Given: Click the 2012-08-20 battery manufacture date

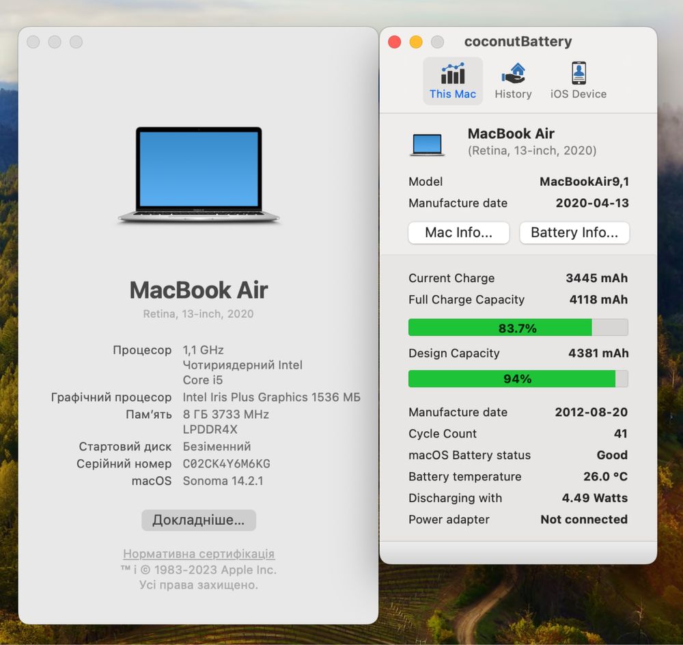Looking at the screenshot, I should click(x=591, y=412).
